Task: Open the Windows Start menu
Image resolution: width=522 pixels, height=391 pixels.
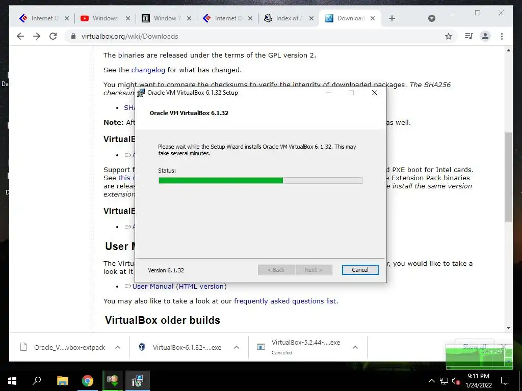Action: (12, 381)
